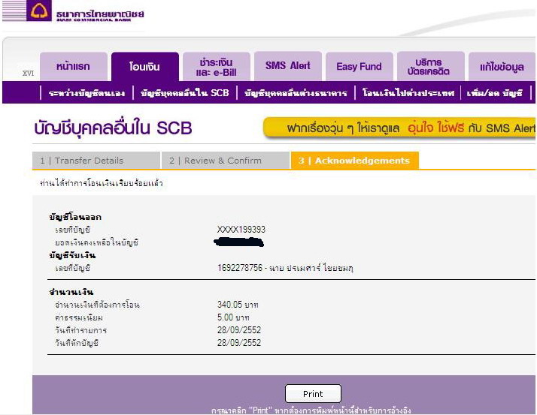Open the ชำระเงิน และ e-Bill tab
The height and width of the screenshot is (415, 537).
(217, 66)
